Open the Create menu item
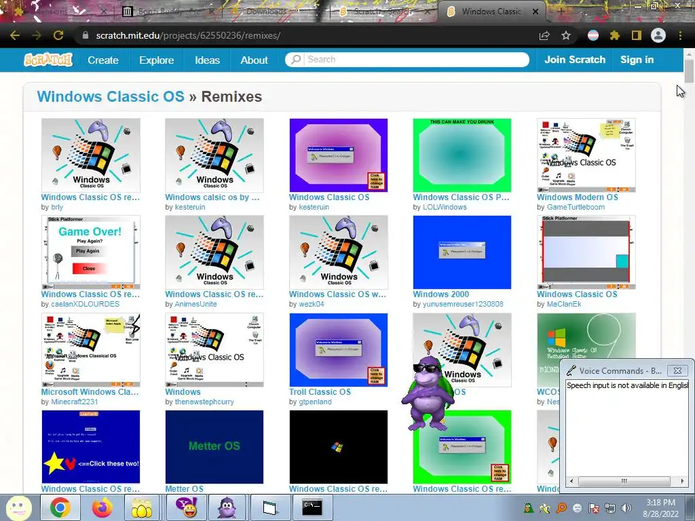695x521 pixels. (103, 60)
